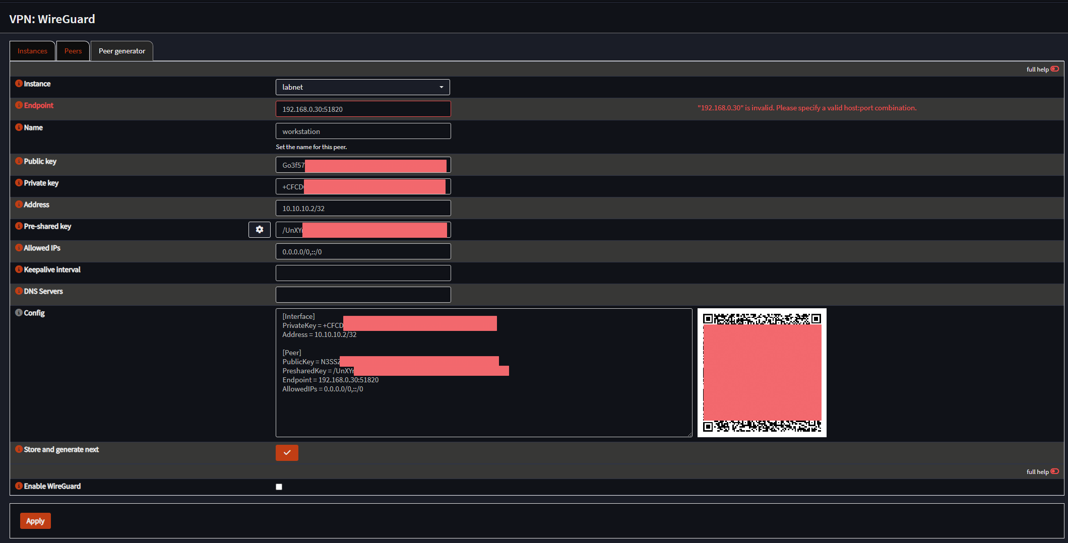Click the info icon beside Public key
Screen dimensions: 1068x543
click(19, 161)
